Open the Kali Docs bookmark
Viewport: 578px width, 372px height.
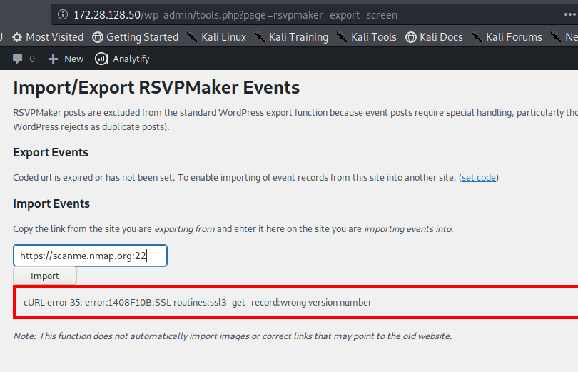[434, 37]
